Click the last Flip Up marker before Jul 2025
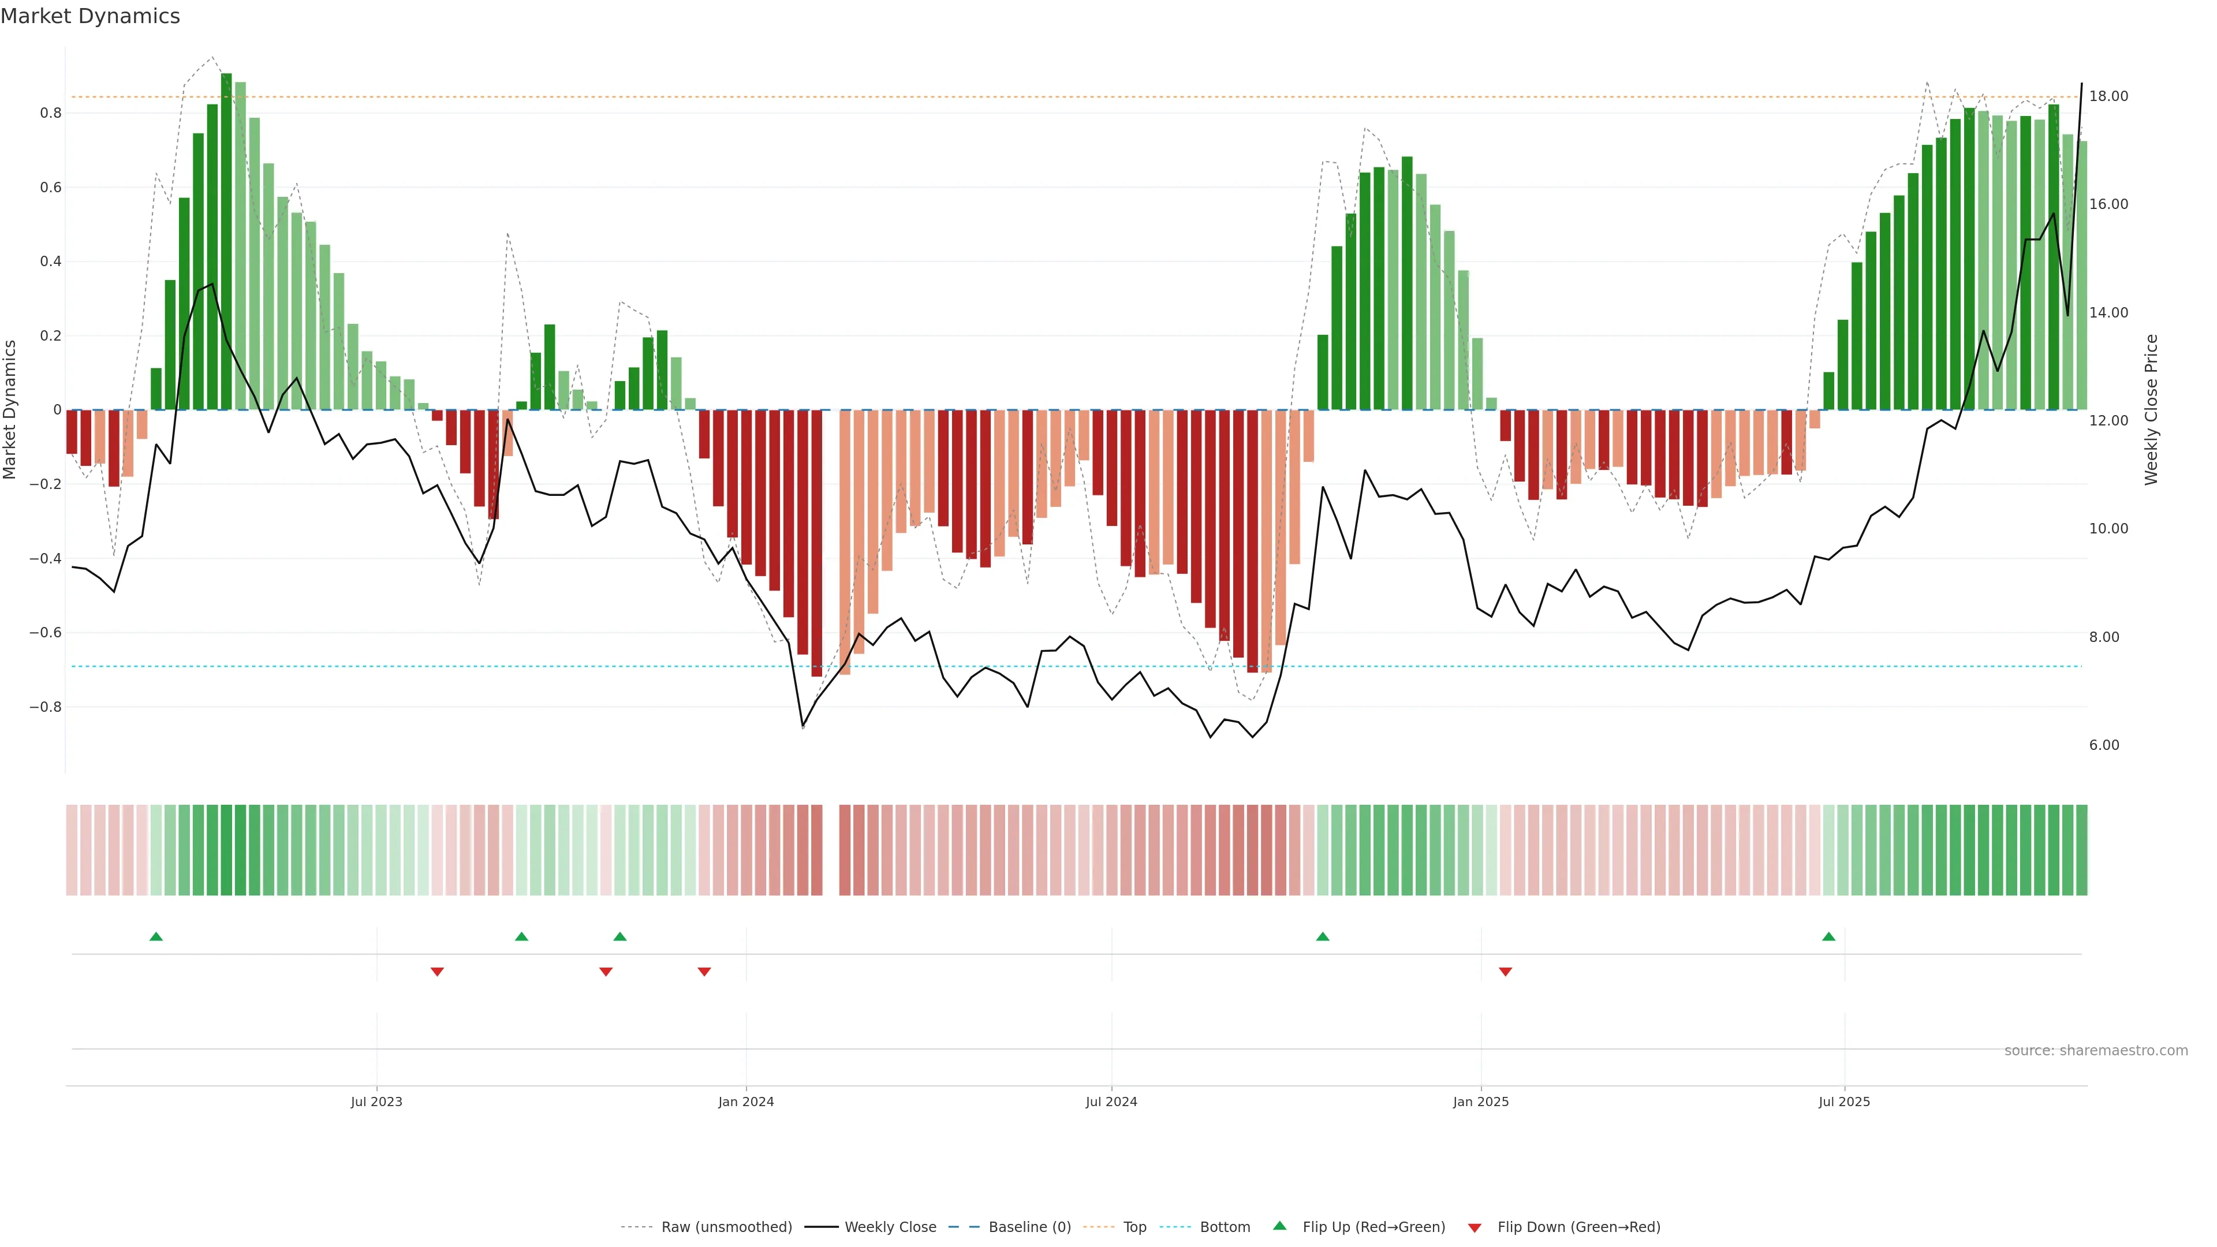The image size is (2217, 1247). (1828, 936)
